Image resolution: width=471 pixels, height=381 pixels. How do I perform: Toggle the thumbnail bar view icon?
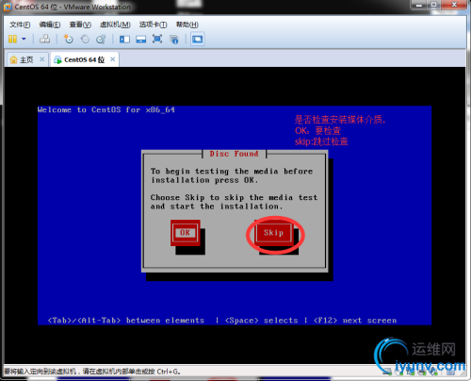pyautogui.click(x=140, y=40)
